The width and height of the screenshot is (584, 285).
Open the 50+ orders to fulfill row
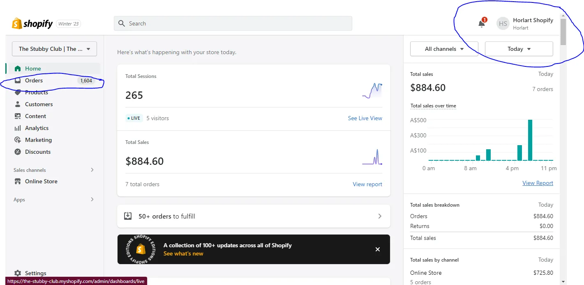pos(253,216)
